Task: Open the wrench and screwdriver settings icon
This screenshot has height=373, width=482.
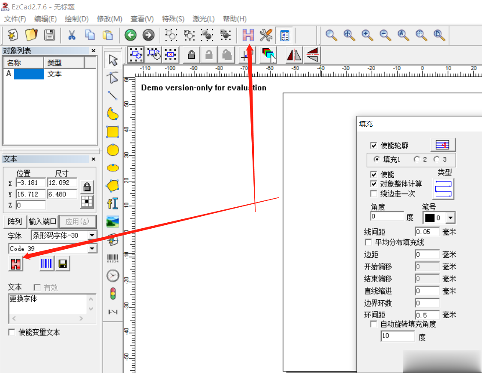Action: coord(266,35)
